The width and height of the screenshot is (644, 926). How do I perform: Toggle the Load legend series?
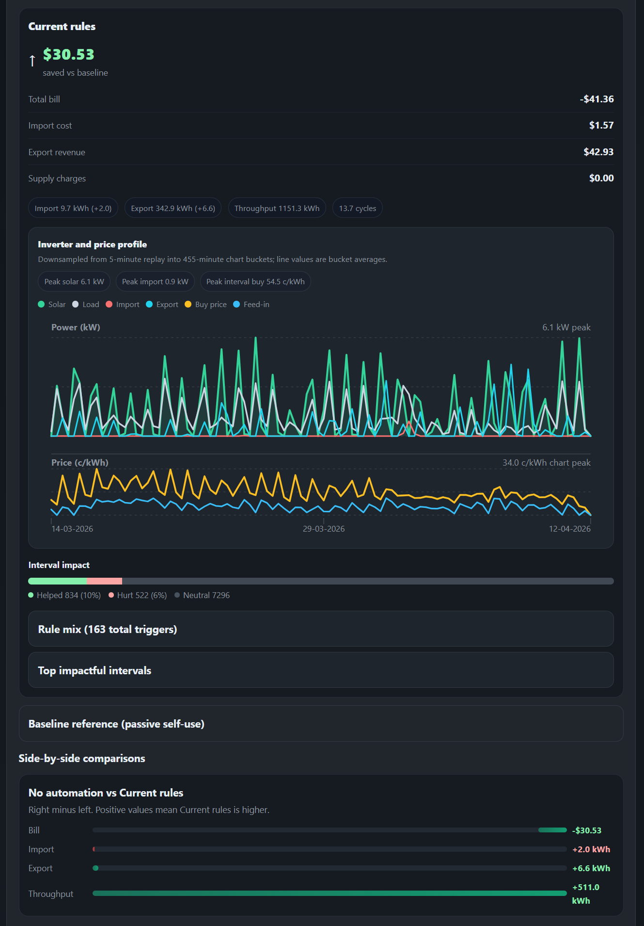(86, 304)
